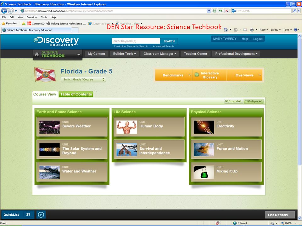The image size is (302, 226).
Task: Open the Safety command bar dropdown
Action: pos(276,30)
